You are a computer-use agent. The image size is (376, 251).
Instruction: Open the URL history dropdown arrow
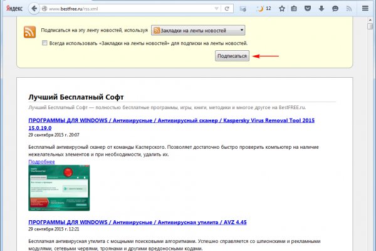(216, 9)
